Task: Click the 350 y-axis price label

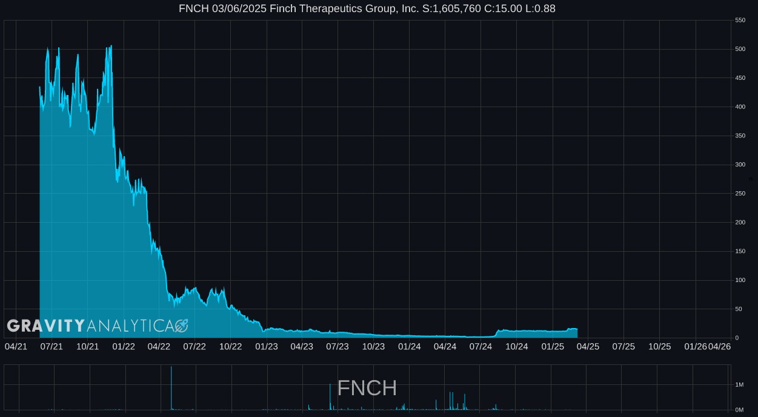Action: (740, 136)
